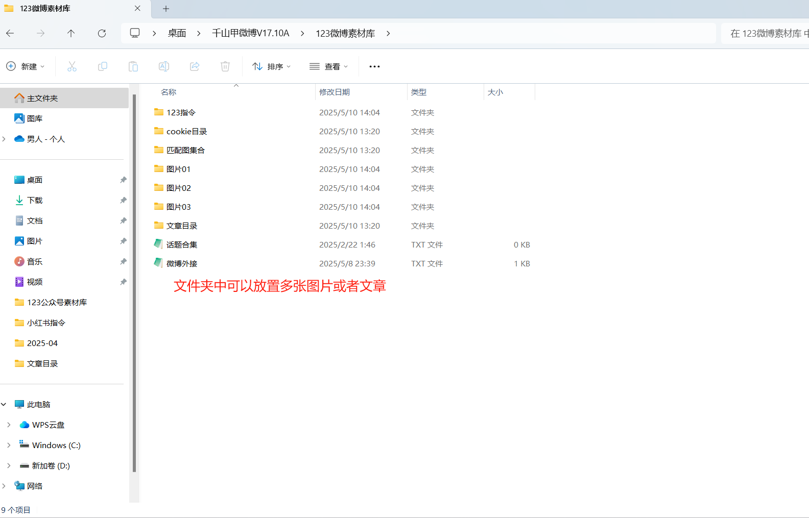Click the Delete trash can icon

[225, 66]
